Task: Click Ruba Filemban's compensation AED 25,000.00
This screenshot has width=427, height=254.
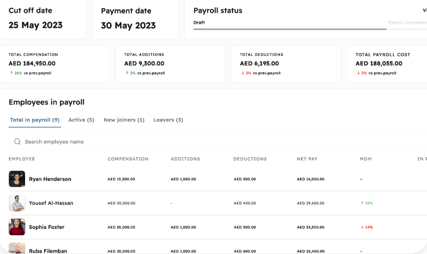Action: 121,251
